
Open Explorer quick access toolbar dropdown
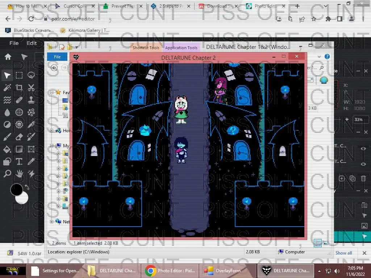point(77,47)
